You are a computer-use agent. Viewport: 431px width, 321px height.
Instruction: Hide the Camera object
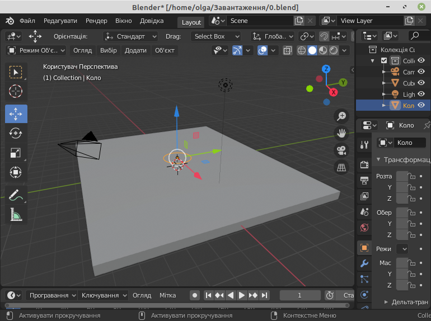point(421,72)
